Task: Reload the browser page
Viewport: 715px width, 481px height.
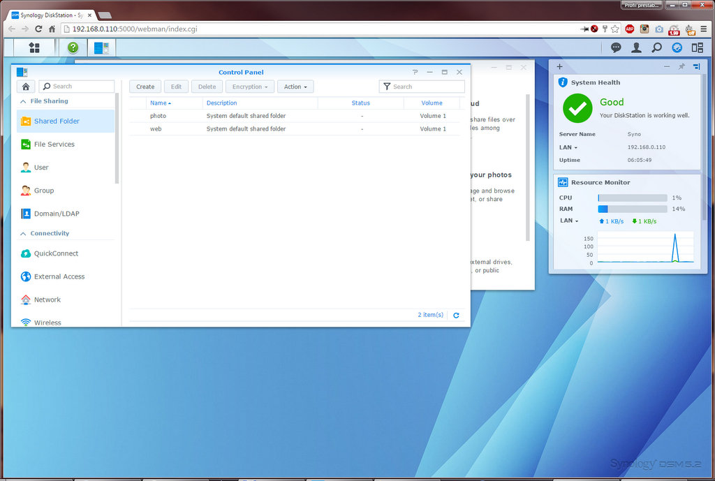Action: pos(38,29)
